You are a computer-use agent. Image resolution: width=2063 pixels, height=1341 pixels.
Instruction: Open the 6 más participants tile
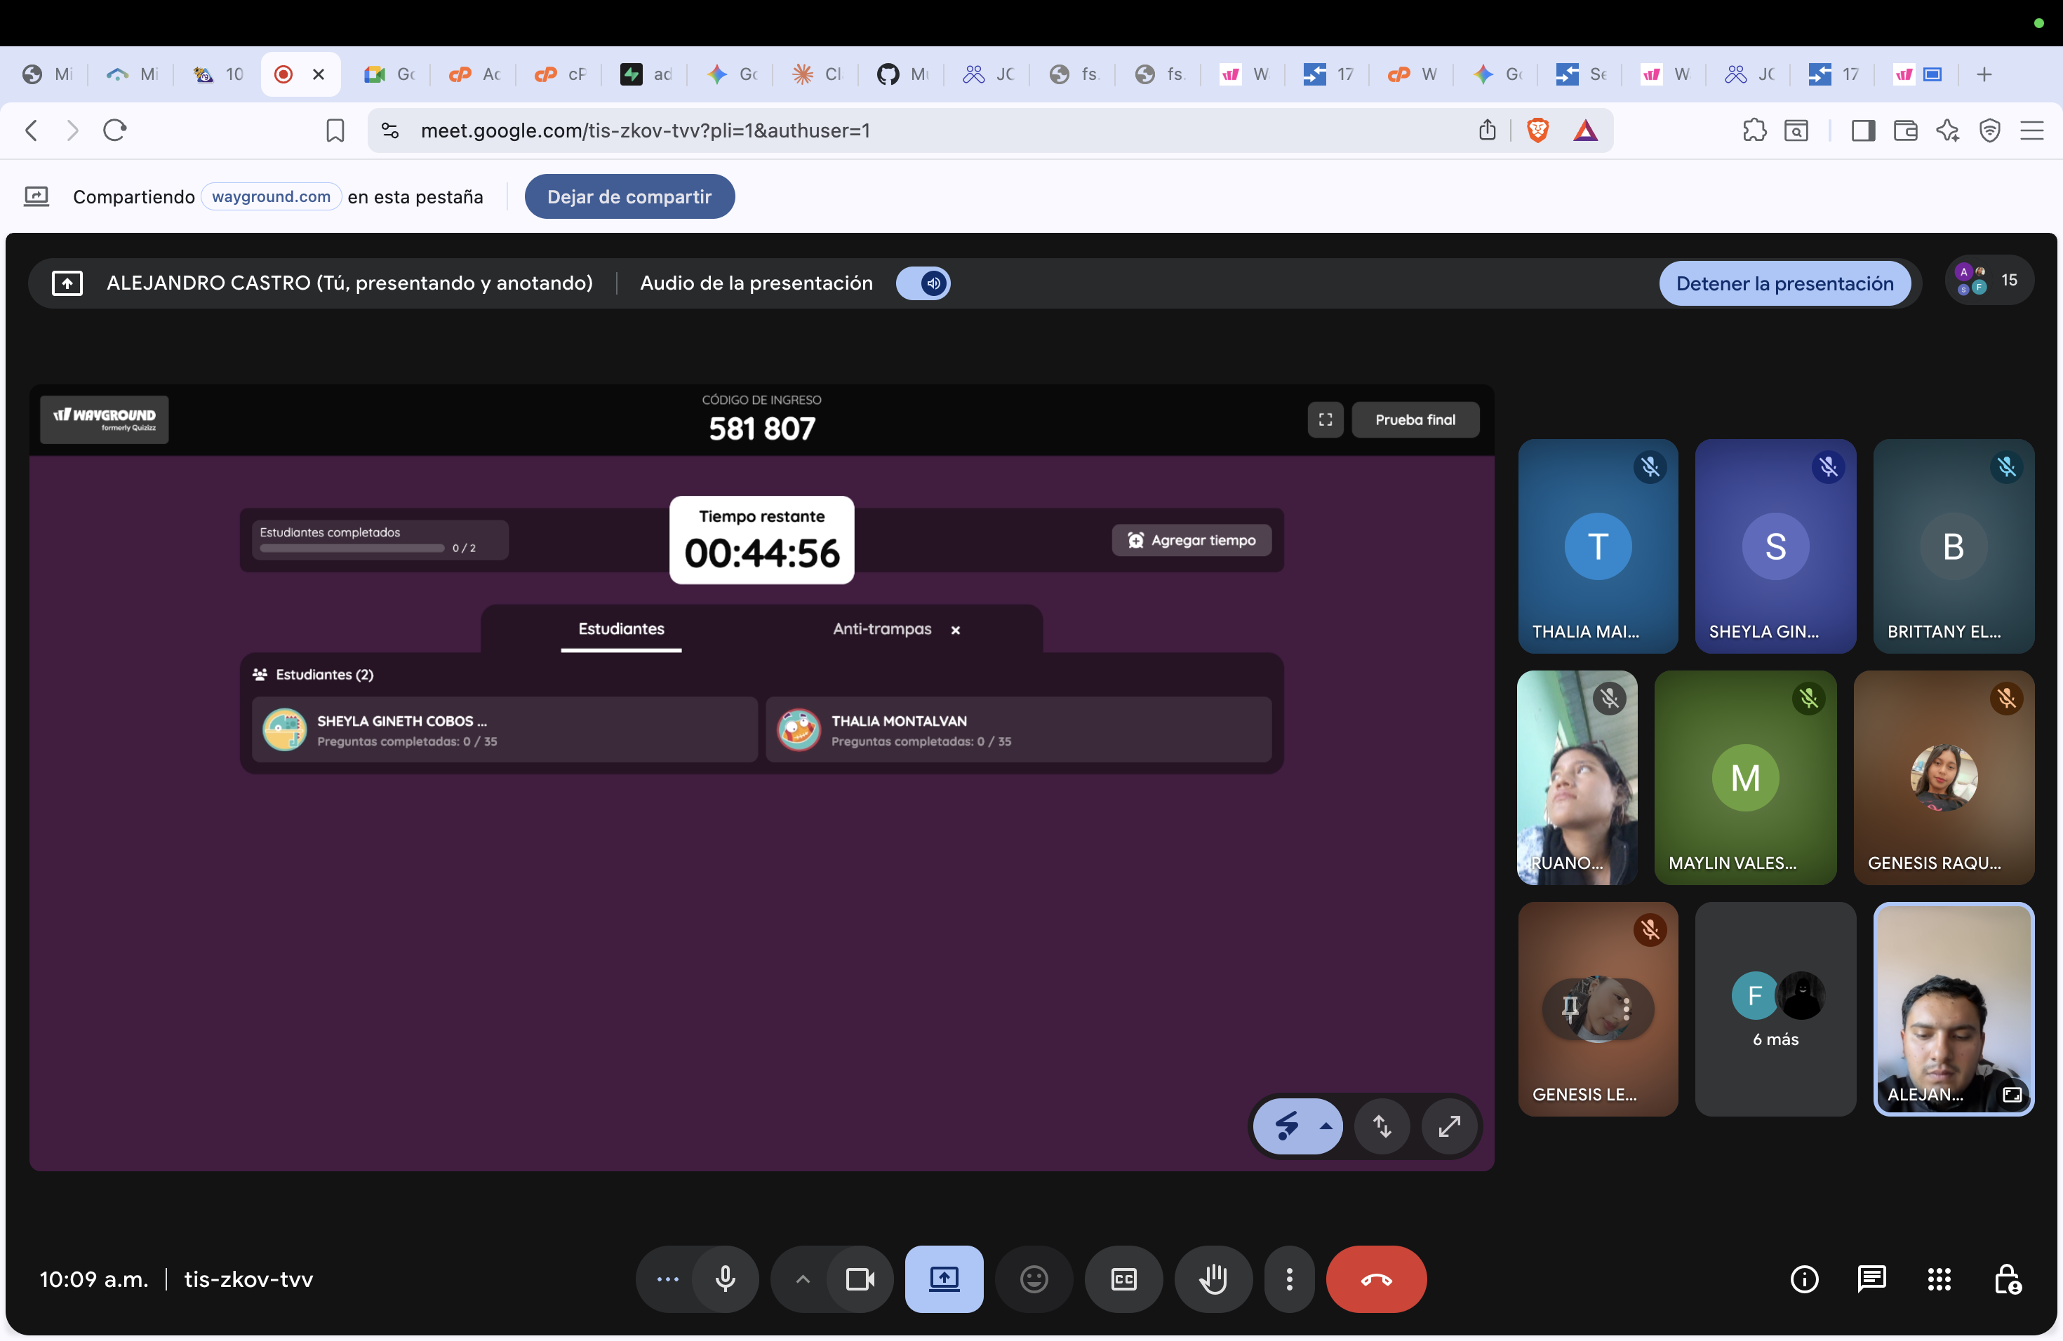click(1775, 1009)
